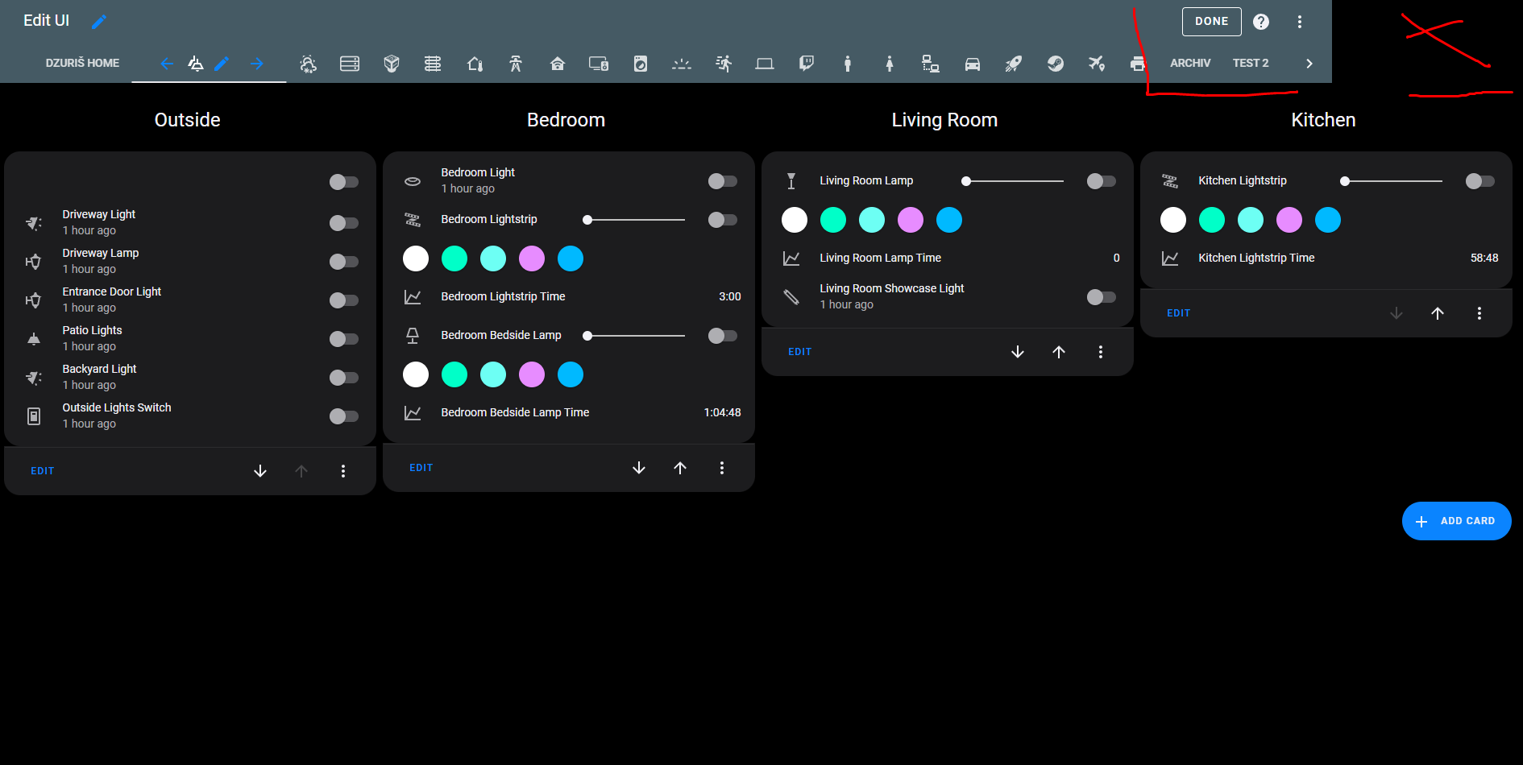Move the Living Room card down
The height and width of the screenshot is (765, 1523).
(x=1018, y=352)
